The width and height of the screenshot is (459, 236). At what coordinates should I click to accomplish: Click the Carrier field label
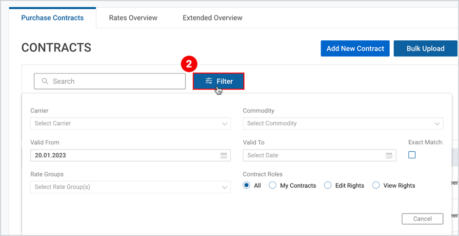click(x=40, y=110)
